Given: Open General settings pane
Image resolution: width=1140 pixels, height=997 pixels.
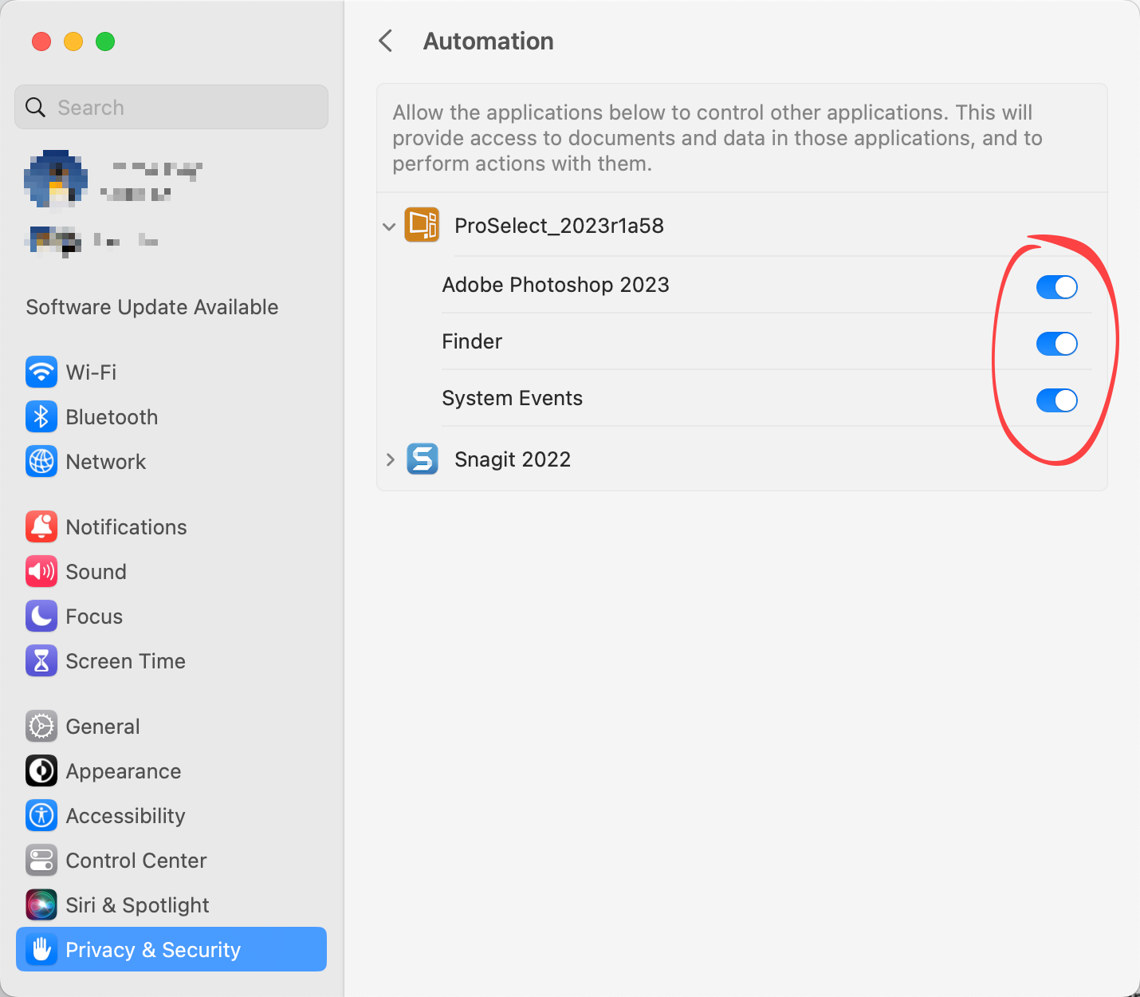Looking at the screenshot, I should (103, 727).
